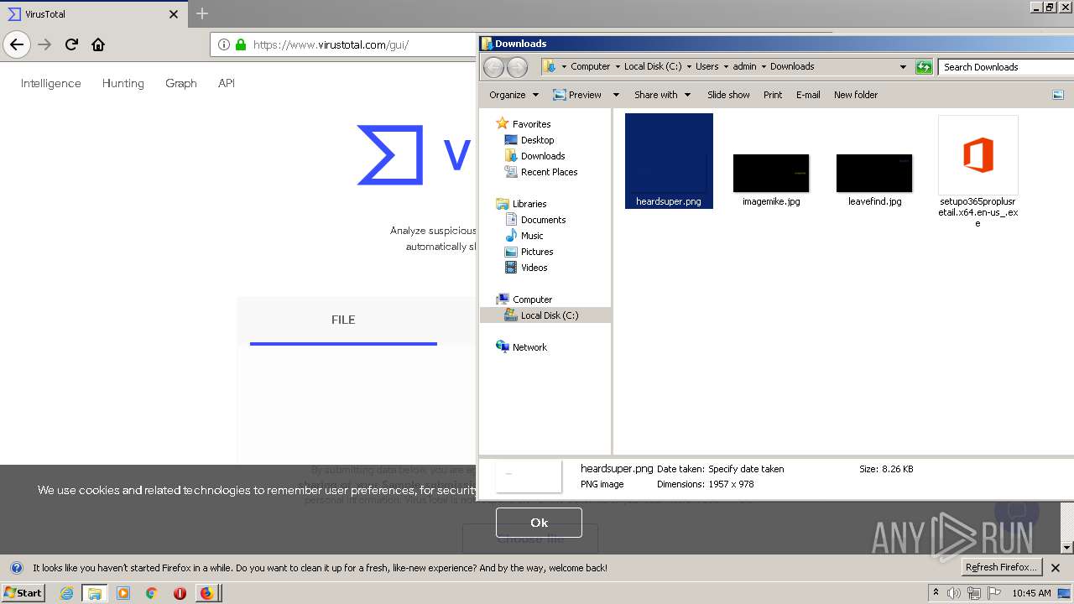Click Preview toolbar button
1074x604 pixels.
tap(577, 95)
